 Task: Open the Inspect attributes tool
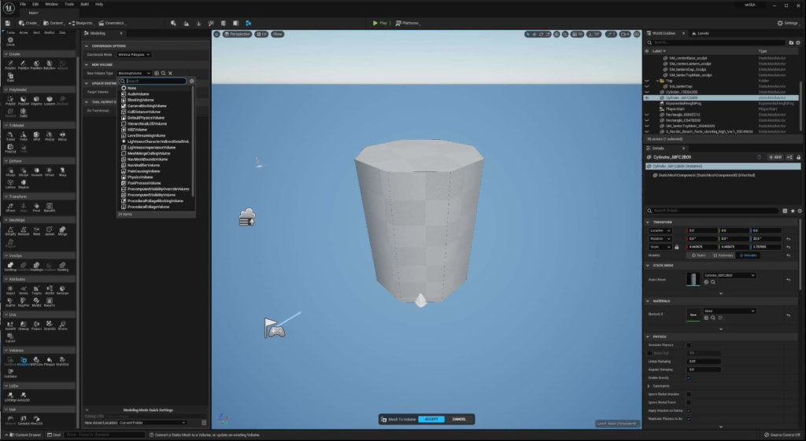click(x=10, y=290)
